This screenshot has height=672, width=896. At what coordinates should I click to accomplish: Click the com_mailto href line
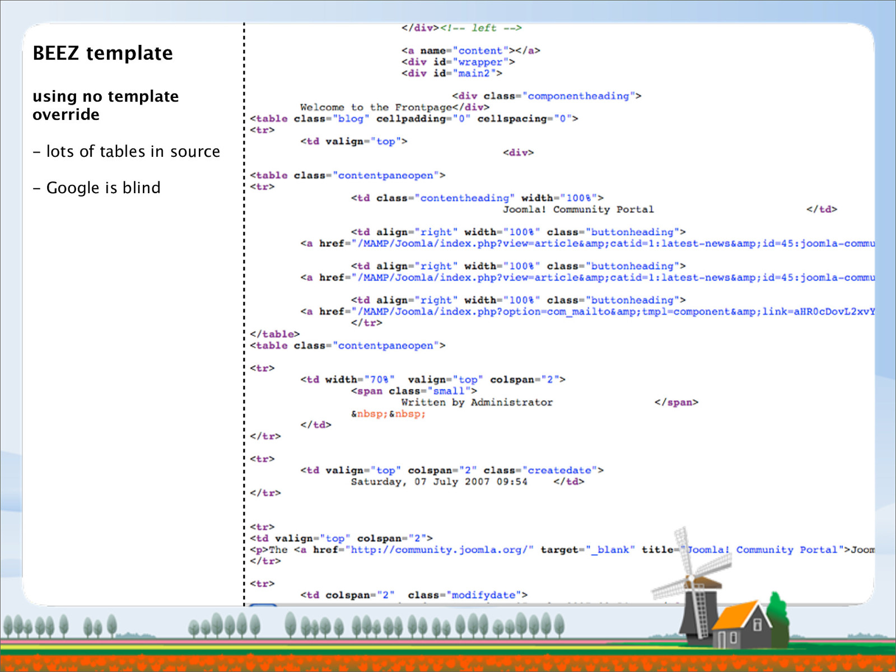coord(587,311)
